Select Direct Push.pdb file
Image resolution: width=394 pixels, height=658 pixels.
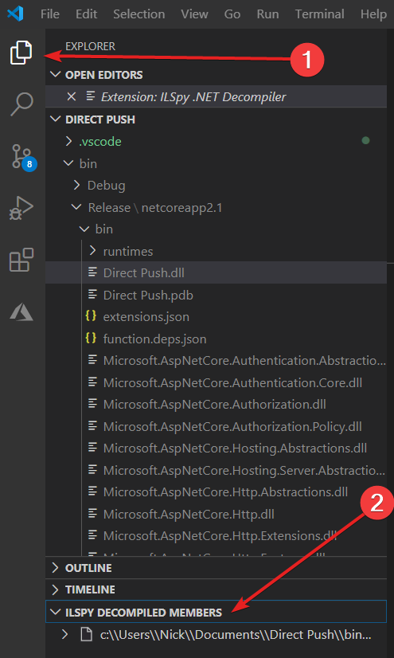coord(216,295)
